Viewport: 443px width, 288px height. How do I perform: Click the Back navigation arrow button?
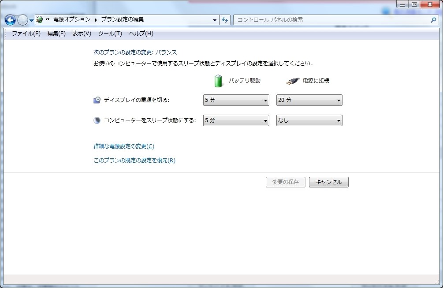[x=10, y=20]
